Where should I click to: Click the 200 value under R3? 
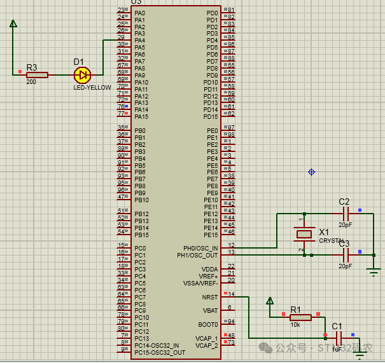(x=31, y=81)
